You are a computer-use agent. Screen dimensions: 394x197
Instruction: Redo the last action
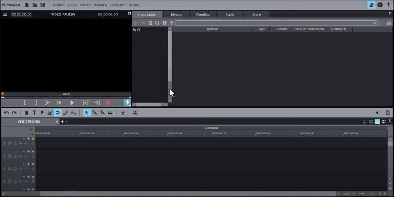[14, 113]
